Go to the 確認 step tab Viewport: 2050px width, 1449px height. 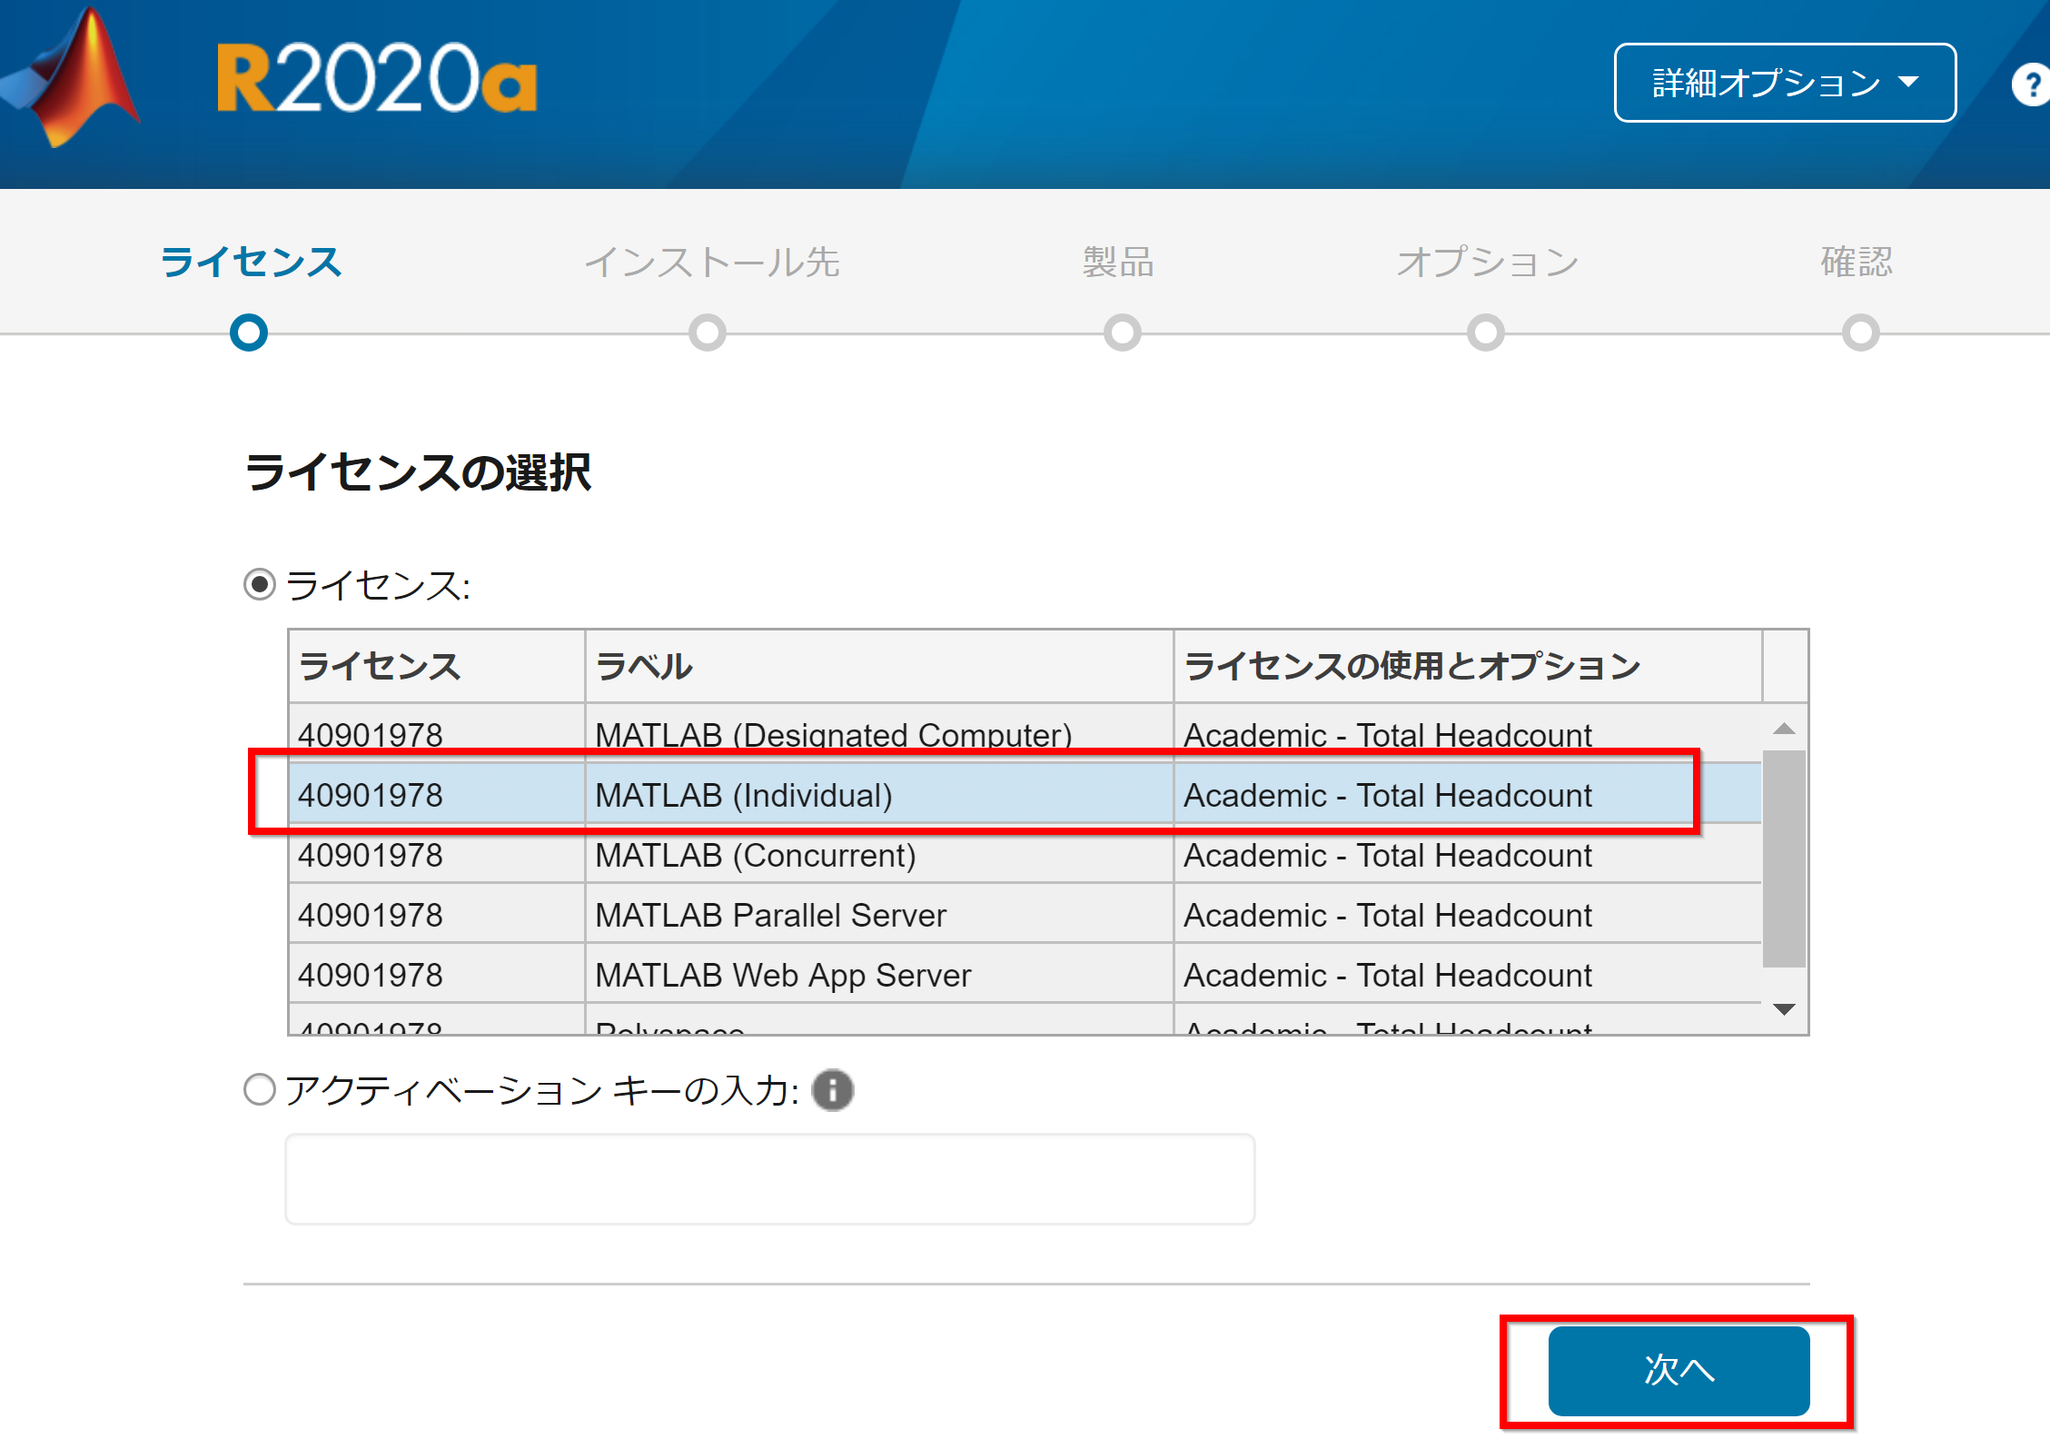[1857, 263]
